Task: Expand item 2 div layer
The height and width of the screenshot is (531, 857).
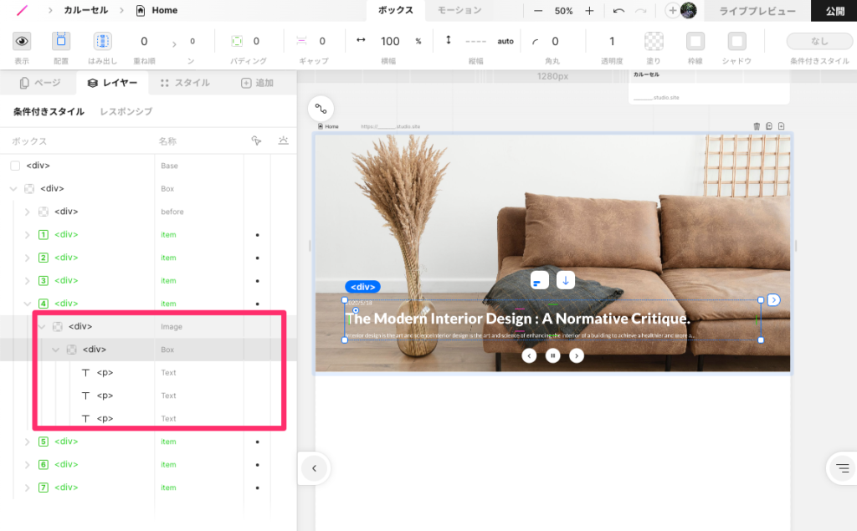Action: point(27,258)
